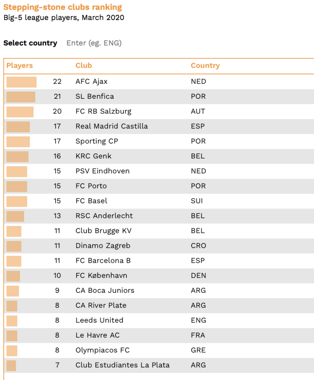314x380 pixels.
Task: Click the orange bar for KRC Genk
Action: click(17, 157)
